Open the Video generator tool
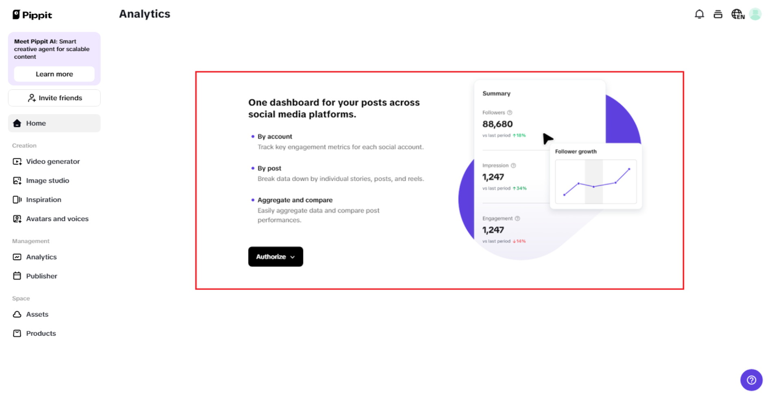The image size is (781, 406). click(x=52, y=161)
